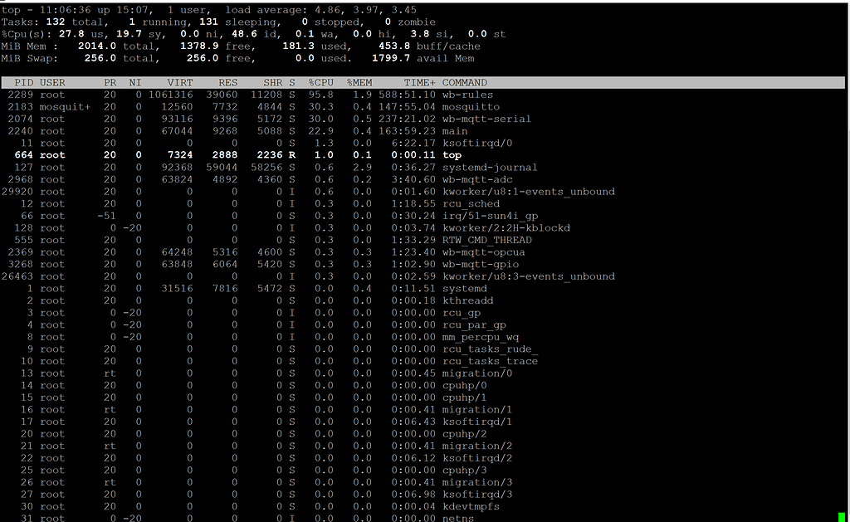Click the wb-mqtt-adc process row

477,179
